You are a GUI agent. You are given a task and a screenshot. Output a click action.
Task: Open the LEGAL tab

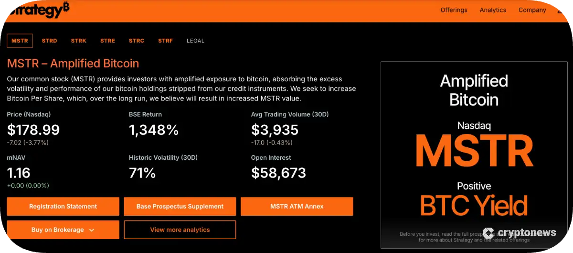coord(195,41)
